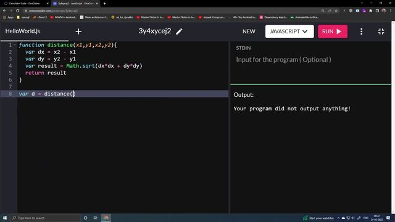Exit fullscreen editor view icon
This screenshot has width=395, height=222.
(x=381, y=31)
